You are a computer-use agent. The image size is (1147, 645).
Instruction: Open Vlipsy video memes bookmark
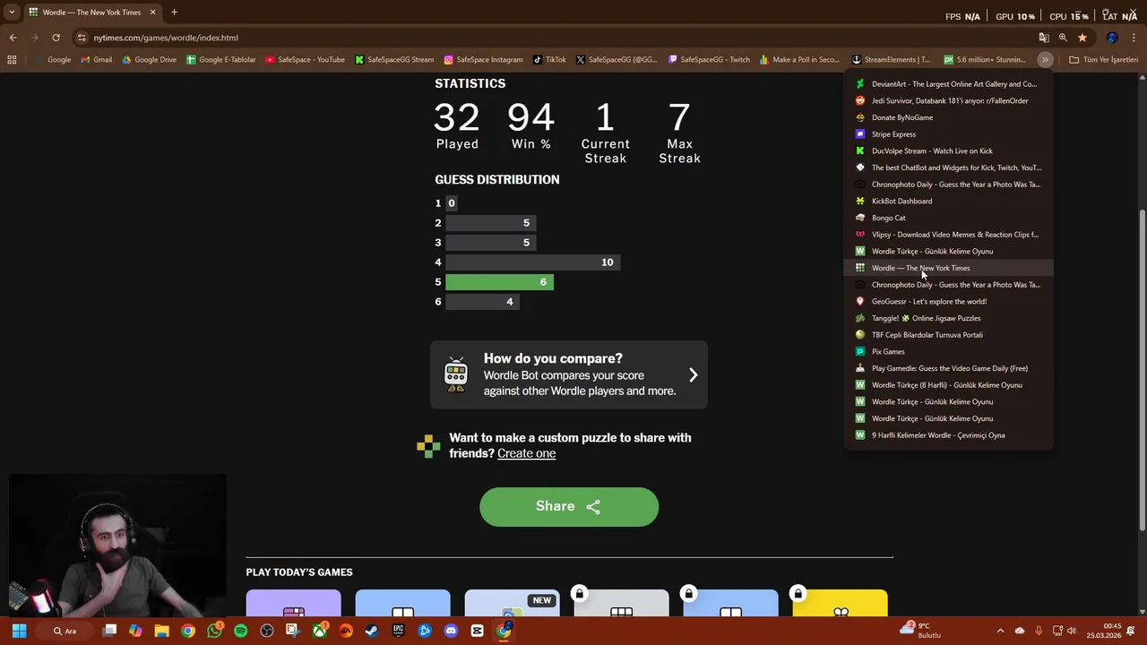(x=948, y=235)
